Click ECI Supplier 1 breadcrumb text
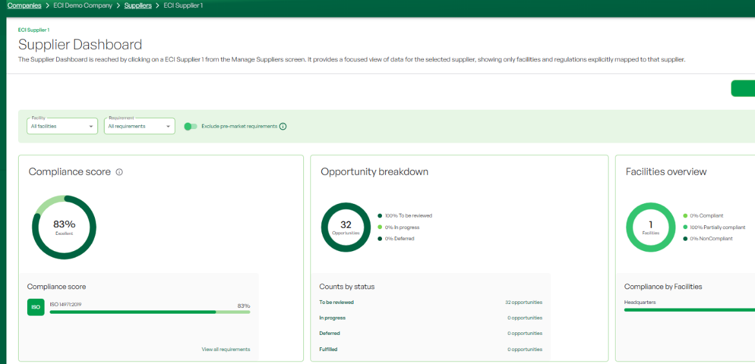This screenshot has height=364, width=755. pos(183,6)
